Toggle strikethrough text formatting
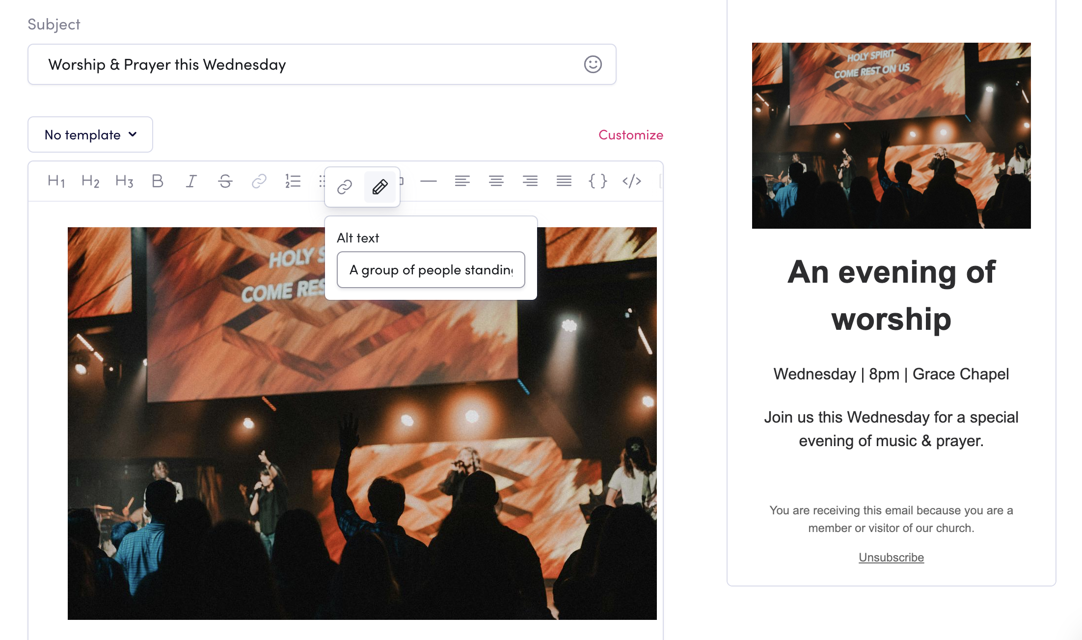Image resolution: width=1082 pixels, height=640 pixels. tap(225, 181)
